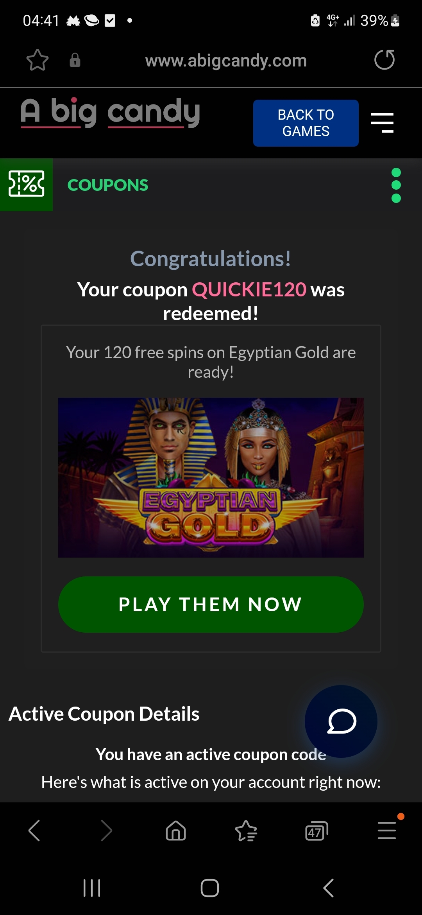Go back with the browser back arrow
This screenshot has height=915, width=422.
click(x=34, y=831)
